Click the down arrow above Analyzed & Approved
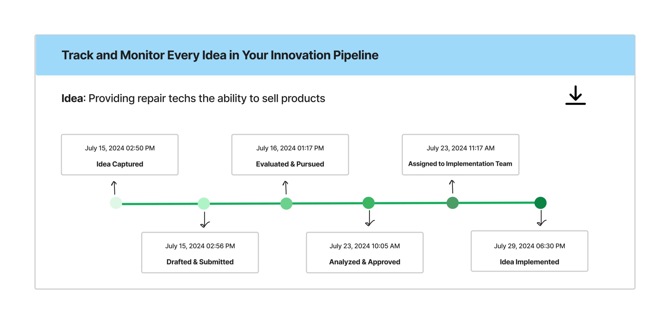 [x=370, y=218]
